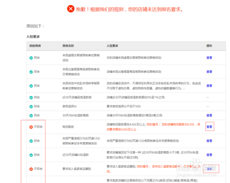The height and width of the screenshot is (183, 230).
Task: Click the 符合 status in 掌柜信用分 row
Action: 37,106
